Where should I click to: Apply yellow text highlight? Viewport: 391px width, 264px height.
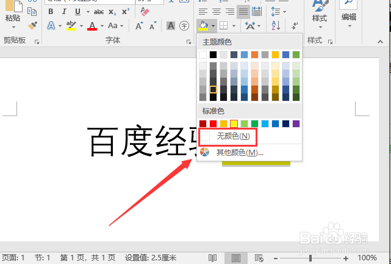(x=71, y=26)
